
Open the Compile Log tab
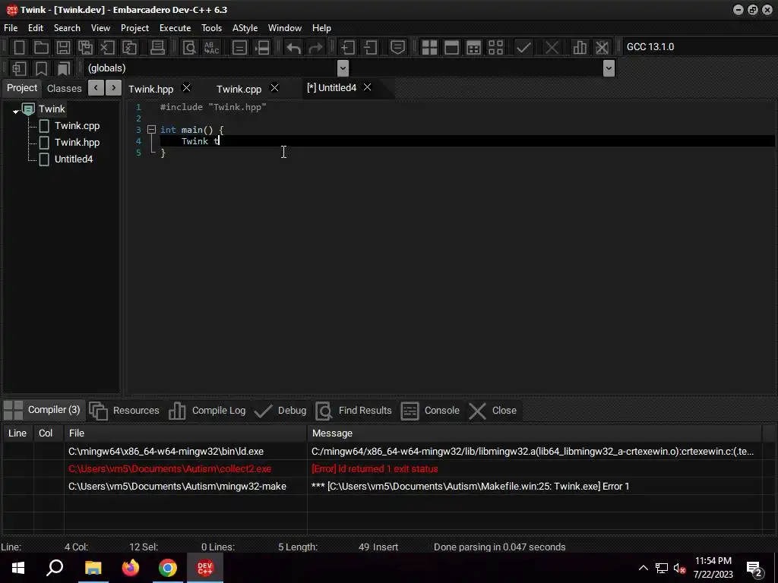pos(207,411)
